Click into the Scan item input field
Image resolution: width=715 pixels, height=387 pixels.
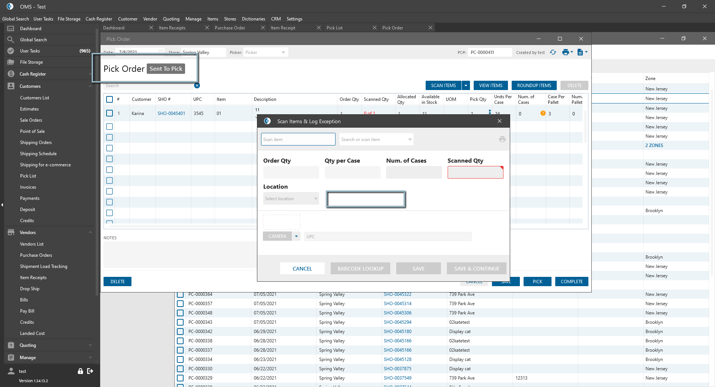298,140
